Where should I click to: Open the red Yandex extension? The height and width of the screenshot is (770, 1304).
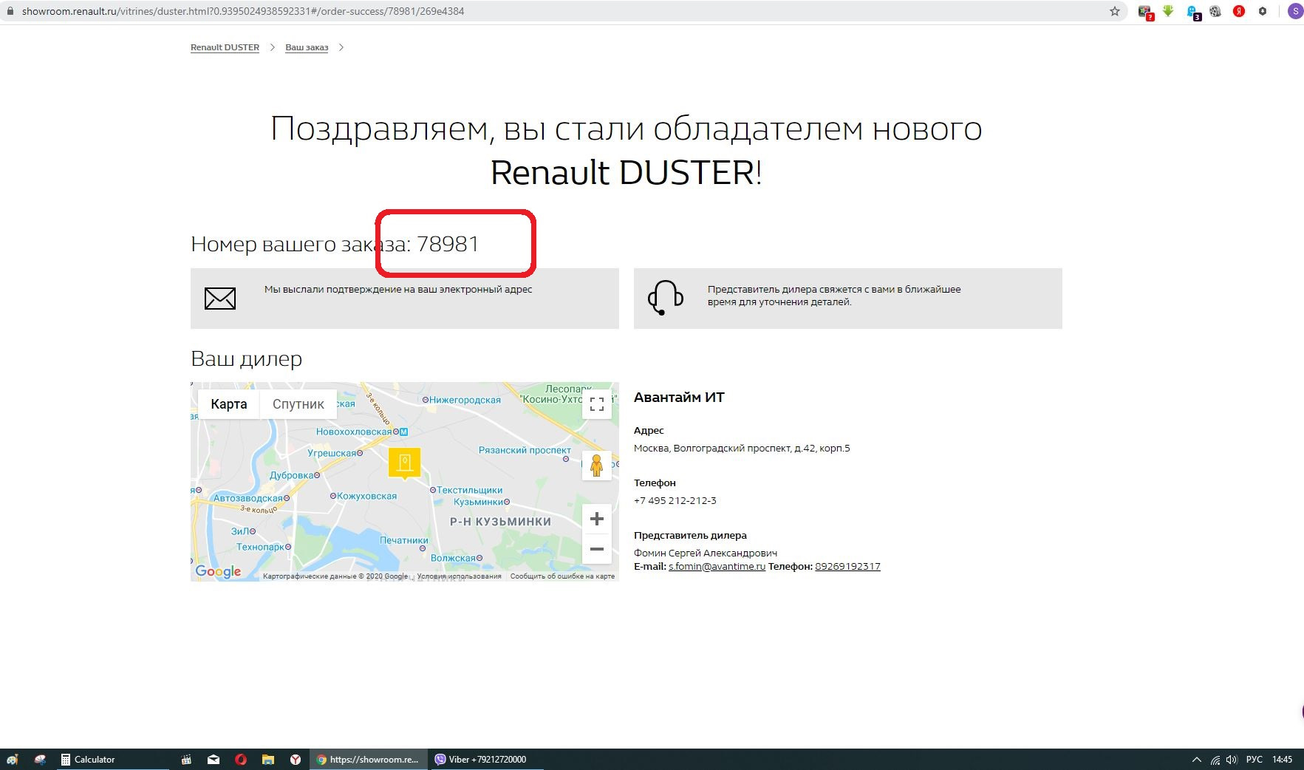1239,11
